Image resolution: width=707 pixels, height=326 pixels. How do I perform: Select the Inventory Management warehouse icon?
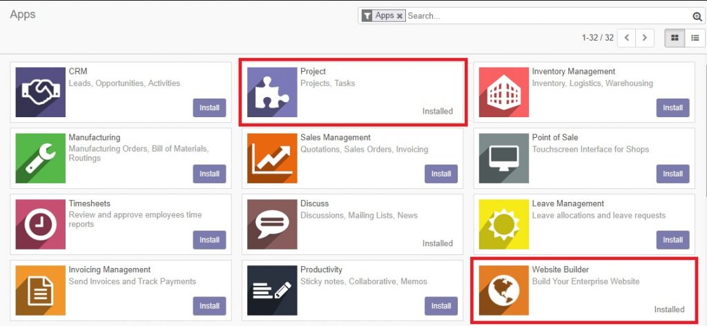coord(503,92)
